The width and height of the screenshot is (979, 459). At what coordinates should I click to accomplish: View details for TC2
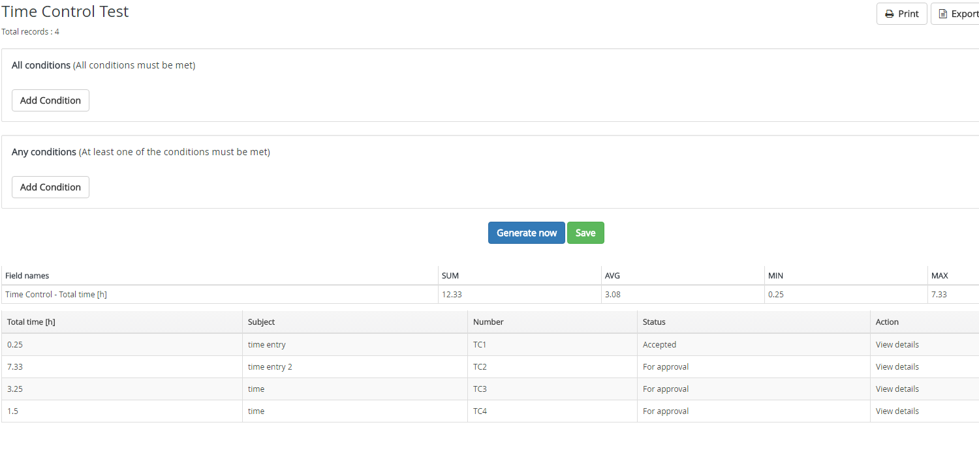(897, 366)
